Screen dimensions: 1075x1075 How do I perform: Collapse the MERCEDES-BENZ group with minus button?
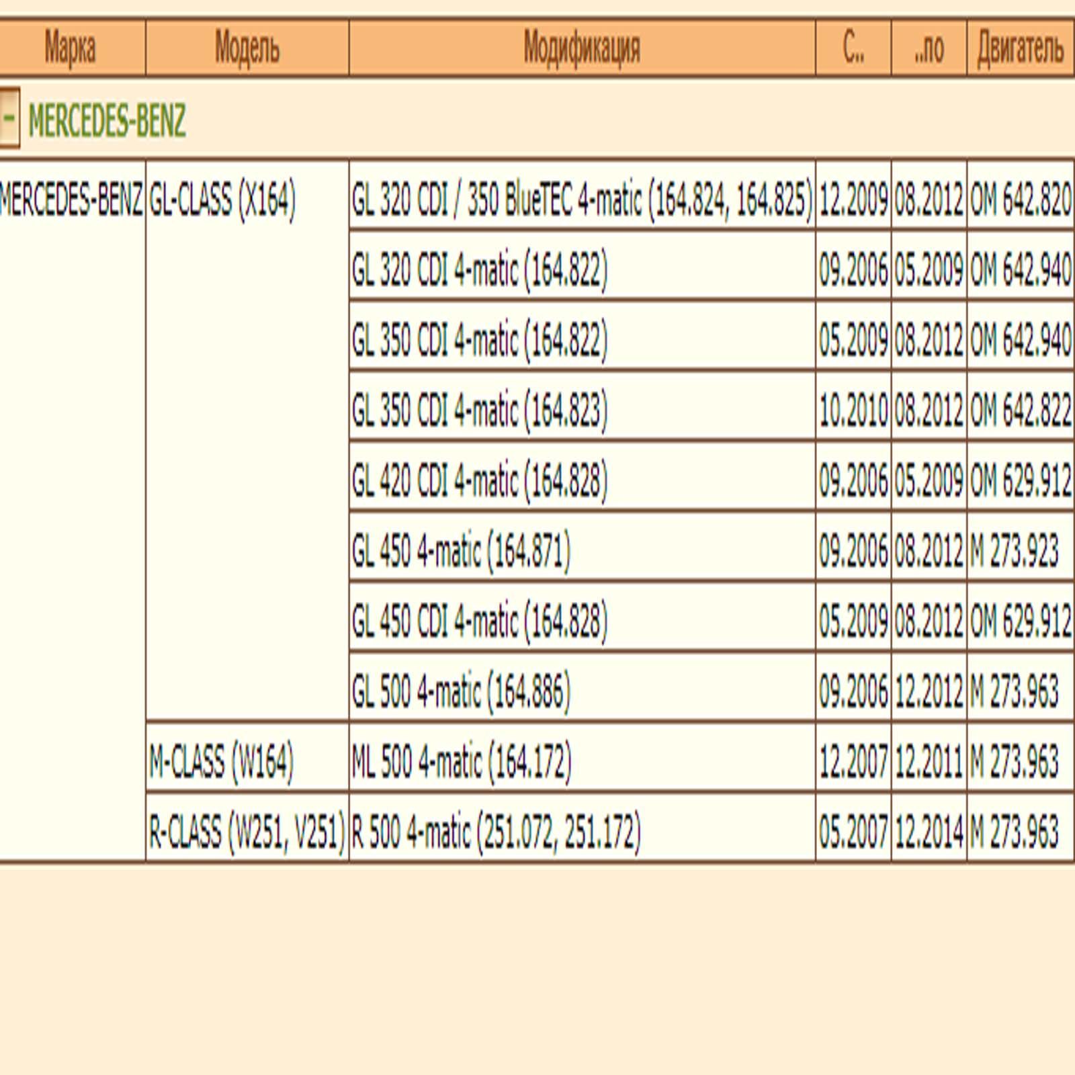(x=9, y=118)
